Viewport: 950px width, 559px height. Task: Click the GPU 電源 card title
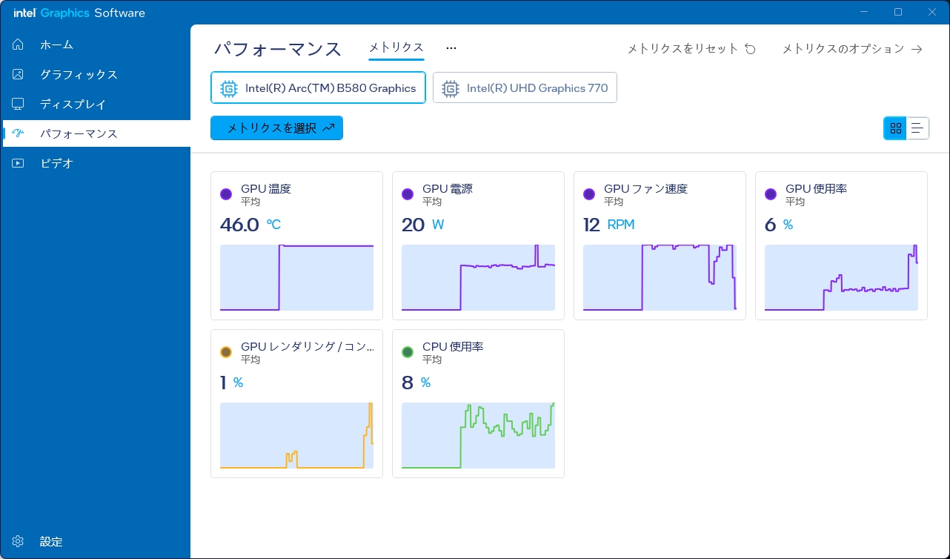coord(448,189)
